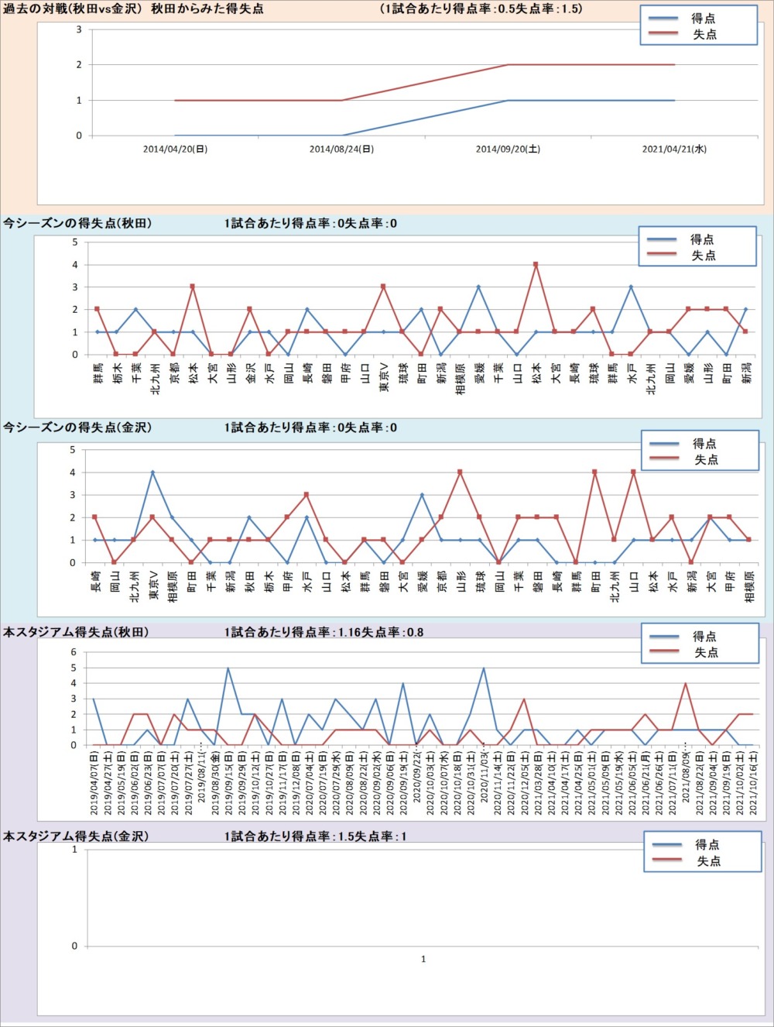Select the 今シーズンの得失点(秋田) heading

point(77,223)
